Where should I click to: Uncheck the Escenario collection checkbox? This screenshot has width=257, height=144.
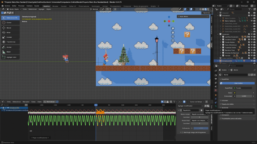pyautogui.click(x=249, y=34)
